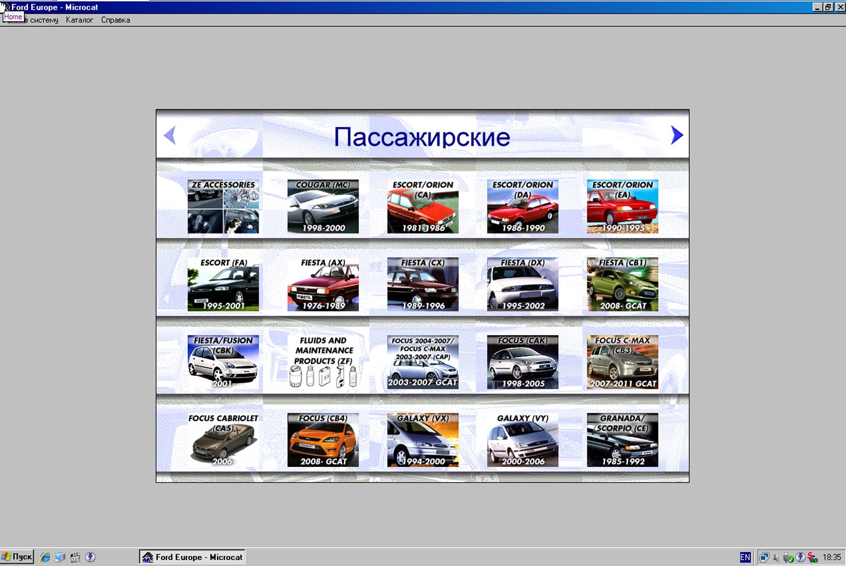Open Focus (CB4) orange car tile

pos(323,440)
